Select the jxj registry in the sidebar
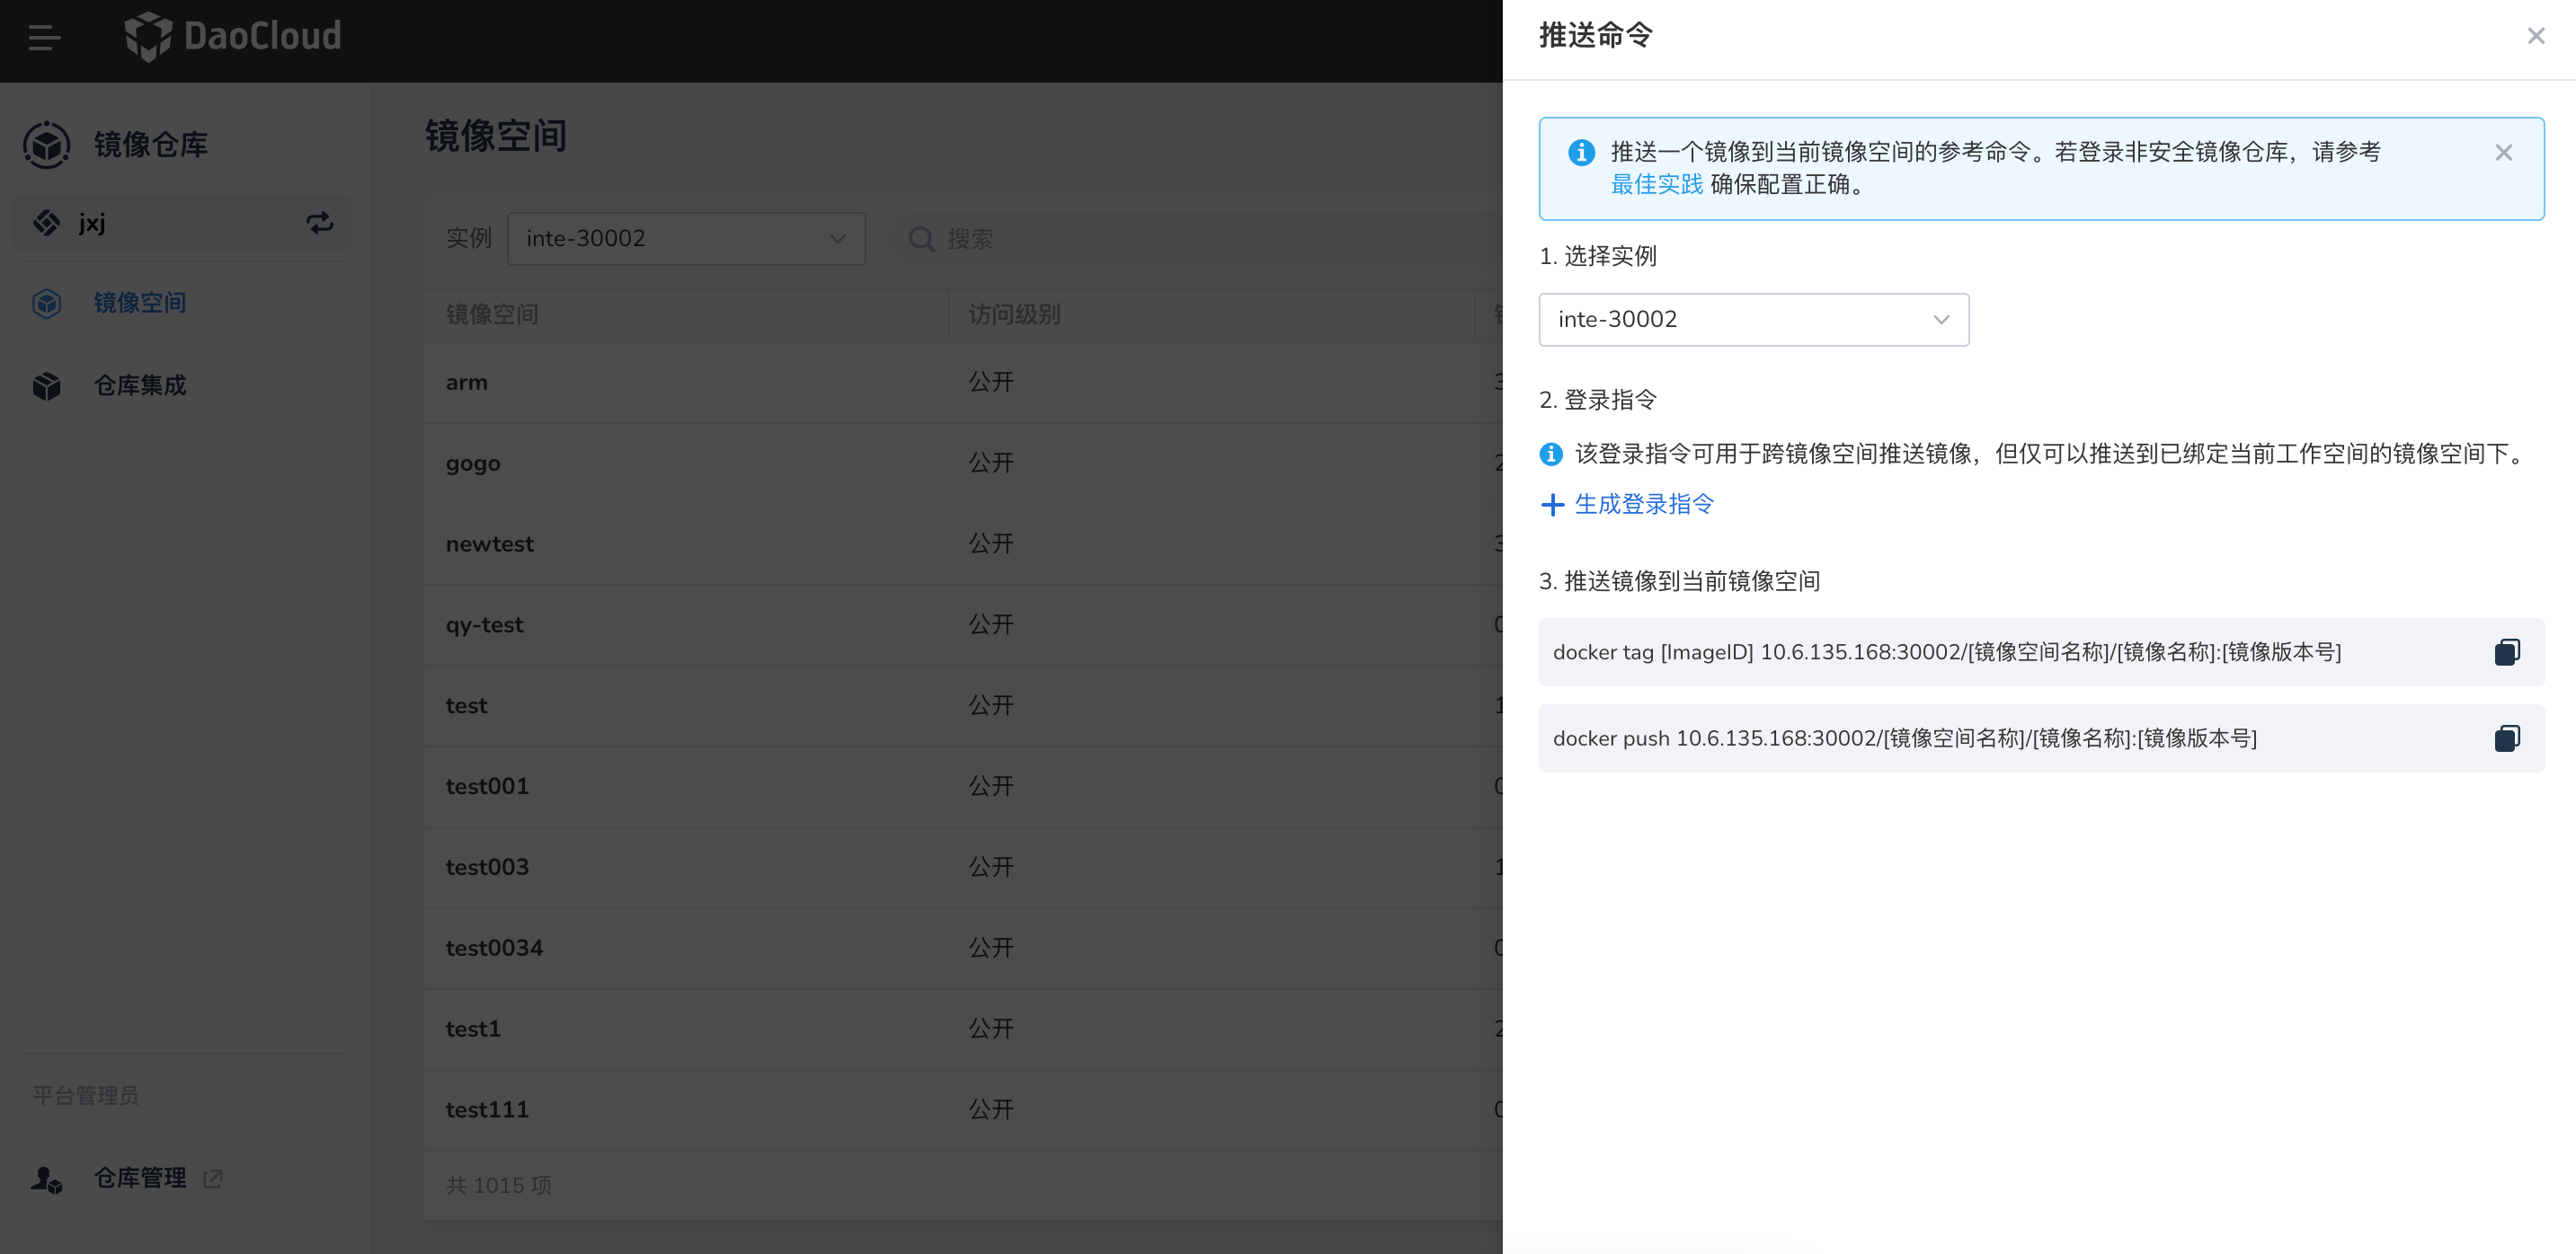Image resolution: width=2576 pixels, height=1254 pixels. pyautogui.click(x=92, y=223)
